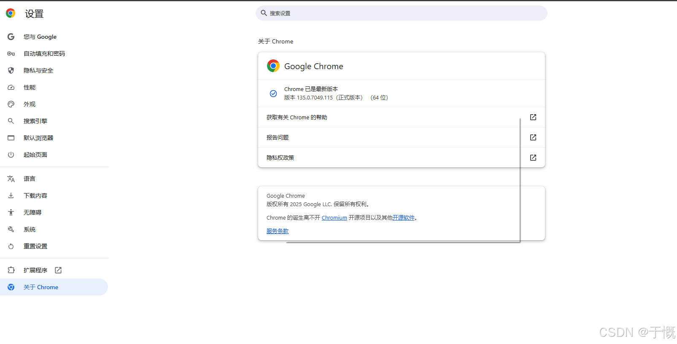
Task: Click the Chrome logo beside 设置 title
Action: coord(11,13)
